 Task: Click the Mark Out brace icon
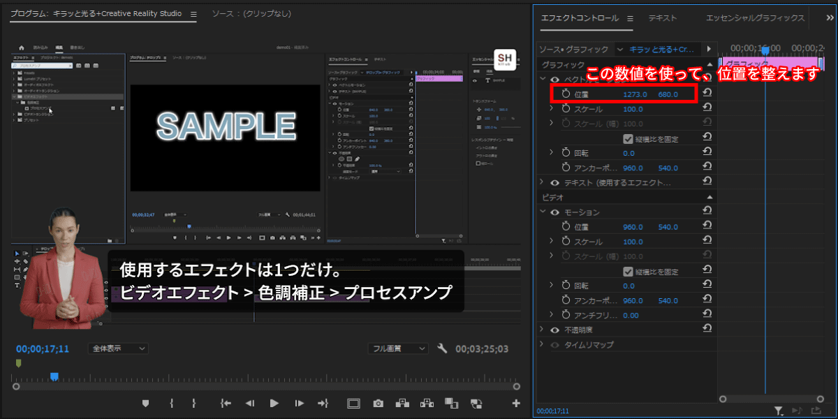click(193, 403)
